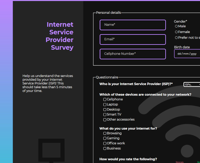This screenshot has height=163, width=200.
Task: Select the Female gender option
Action: (176, 32)
